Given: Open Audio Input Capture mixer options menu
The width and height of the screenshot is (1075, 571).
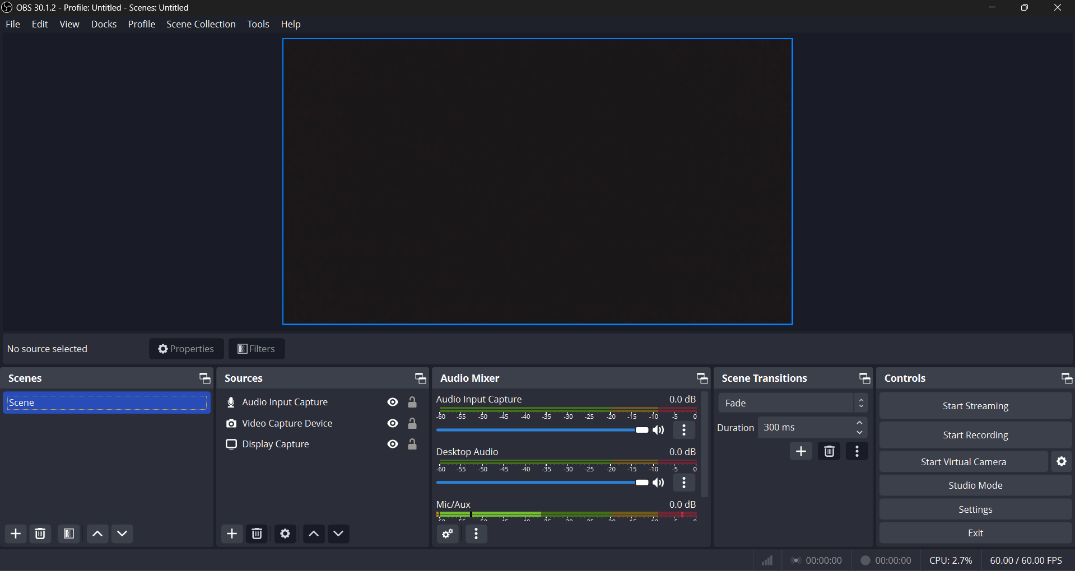Looking at the screenshot, I should [x=684, y=430].
